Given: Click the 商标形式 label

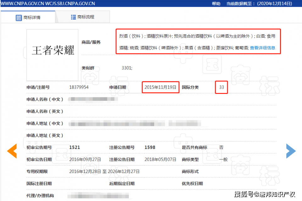Looking at the screenshot, I should 190,171.
